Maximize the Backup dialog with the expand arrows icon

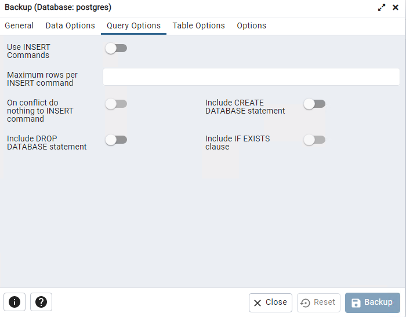point(382,8)
